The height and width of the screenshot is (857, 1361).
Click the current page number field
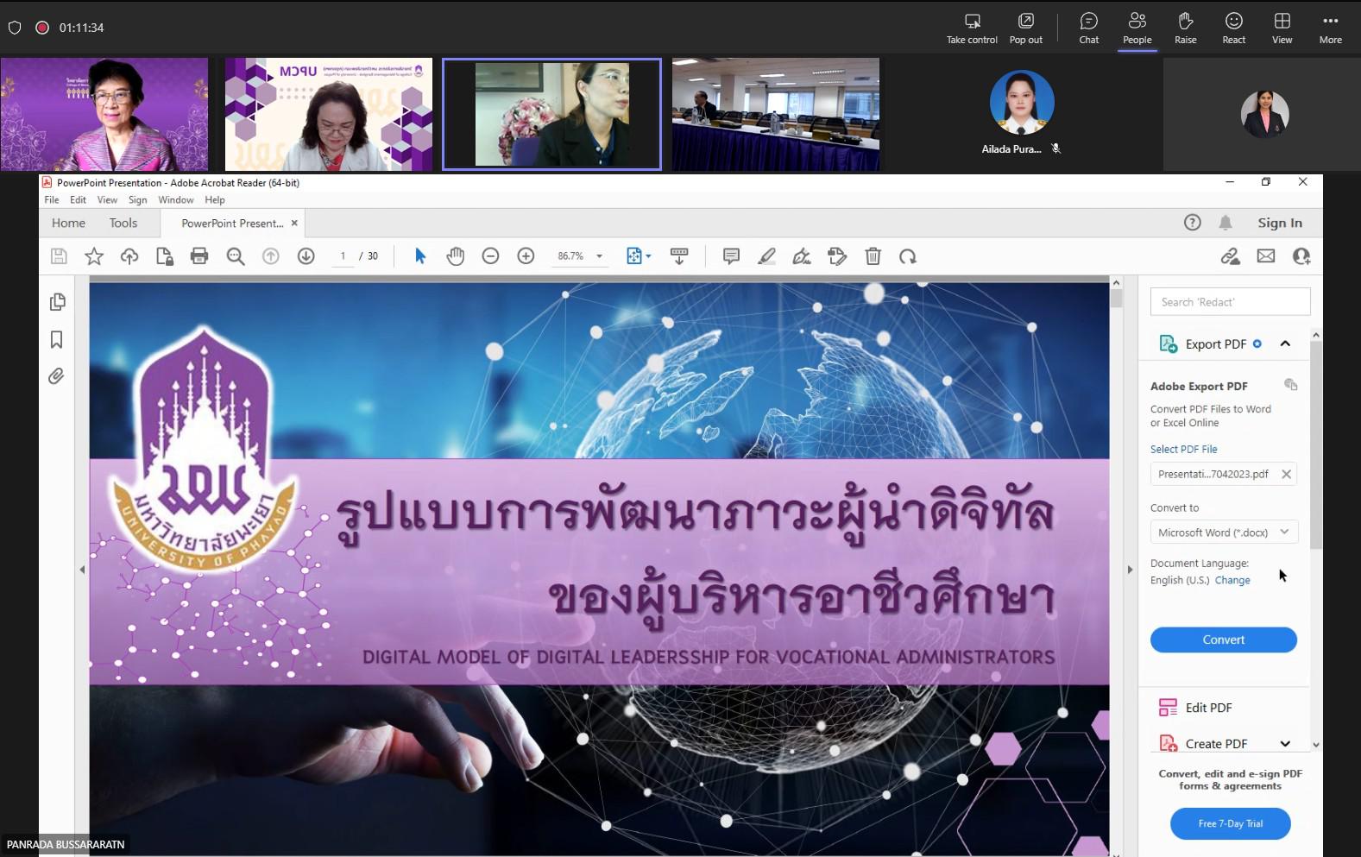(x=343, y=256)
